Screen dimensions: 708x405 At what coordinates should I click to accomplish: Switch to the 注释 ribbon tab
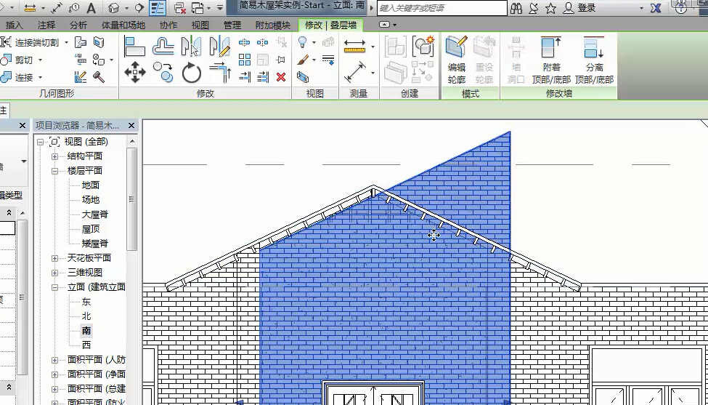click(46, 25)
